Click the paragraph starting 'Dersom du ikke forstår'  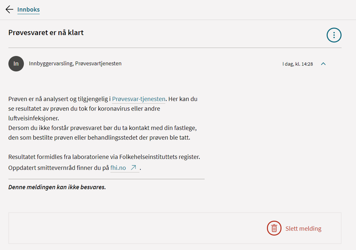(x=103, y=128)
